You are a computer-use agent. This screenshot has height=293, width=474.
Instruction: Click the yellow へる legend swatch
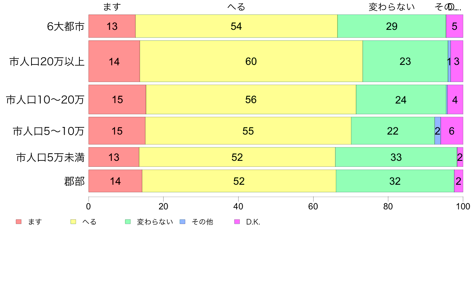(x=73, y=222)
